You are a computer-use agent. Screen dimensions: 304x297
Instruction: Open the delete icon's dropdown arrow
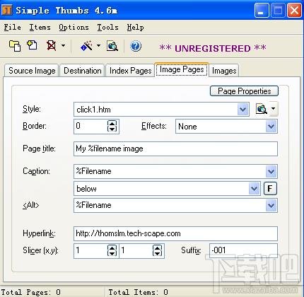click(x=63, y=45)
